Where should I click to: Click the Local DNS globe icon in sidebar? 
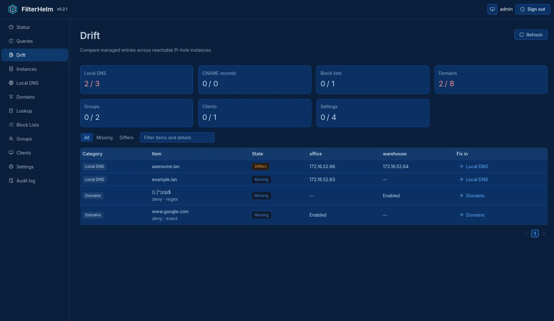11,83
